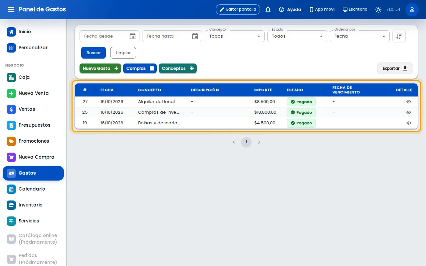This screenshot has width=426, height=266.
Task: Open Nueva Compra in the sidebar
Action: pyautogui.click(x=33, y=157)
